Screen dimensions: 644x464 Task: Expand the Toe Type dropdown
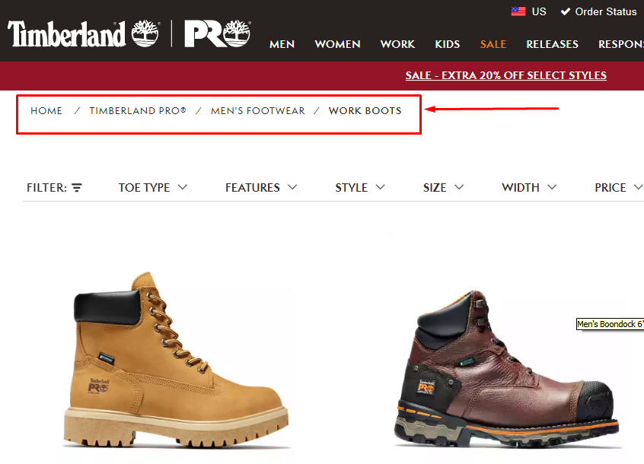[x=153, y=187]
